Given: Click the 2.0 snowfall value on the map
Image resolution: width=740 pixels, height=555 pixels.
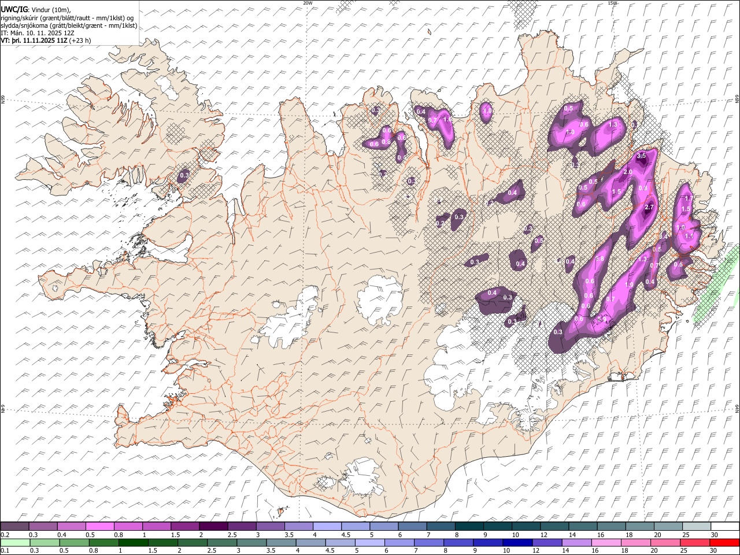Looking at the screenshot, I should pyautogui.click(x=628, y=172).
